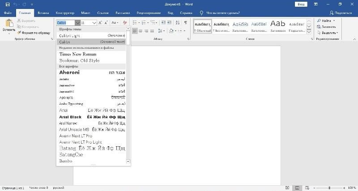Click the Clear Formatting eraser icon
This screenshot has width=358, height=191.
(x=125, y=23)
